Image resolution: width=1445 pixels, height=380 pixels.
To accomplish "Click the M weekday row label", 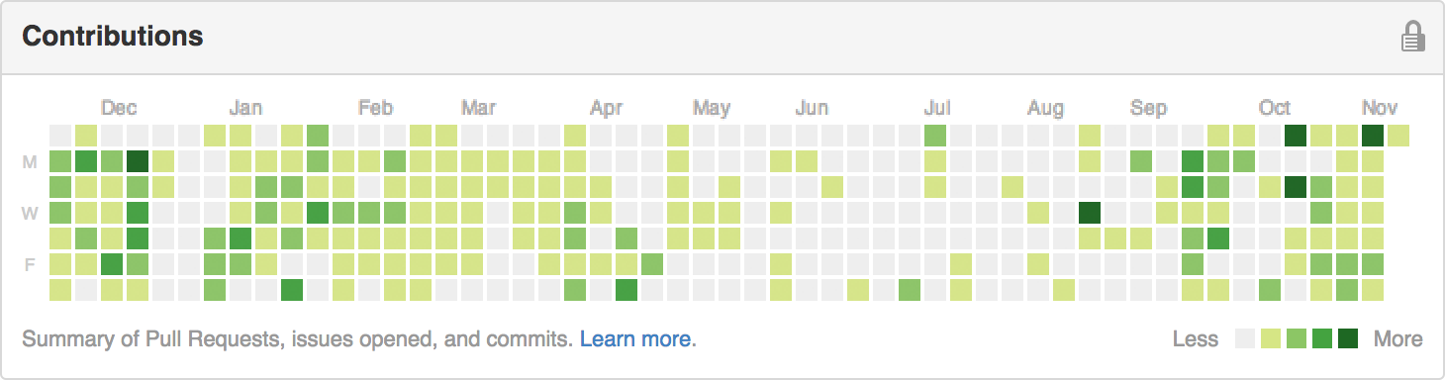I will pyautogui.click(x=31, y=161).
